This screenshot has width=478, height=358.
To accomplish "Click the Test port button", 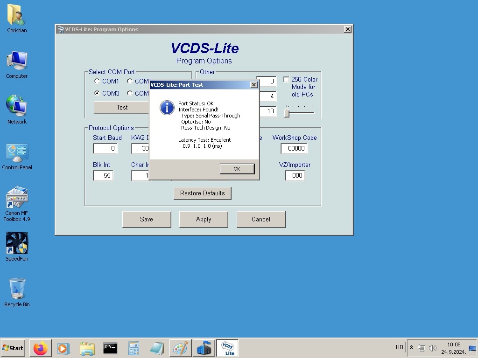I will 122,108.
